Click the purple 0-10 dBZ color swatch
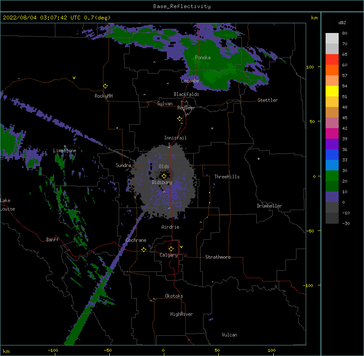 (332, 197)
